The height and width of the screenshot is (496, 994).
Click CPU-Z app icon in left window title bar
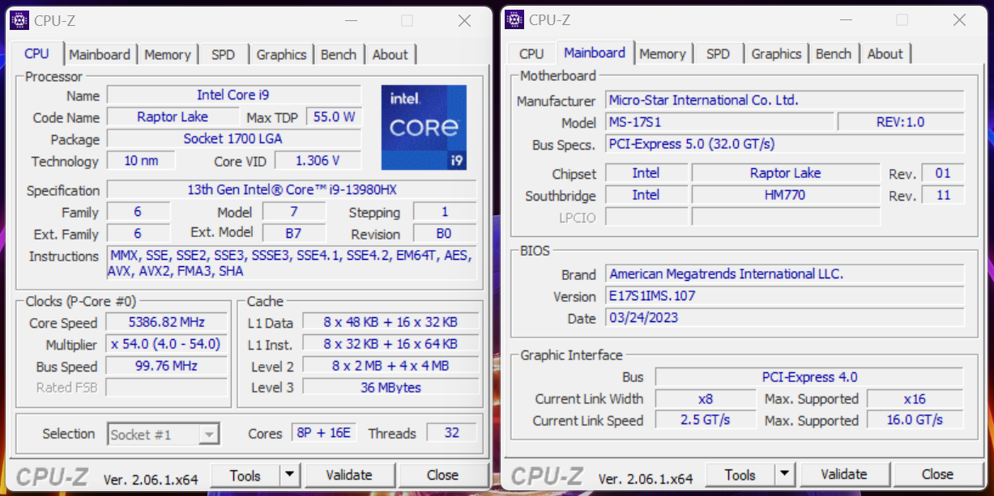pos(19,20)
